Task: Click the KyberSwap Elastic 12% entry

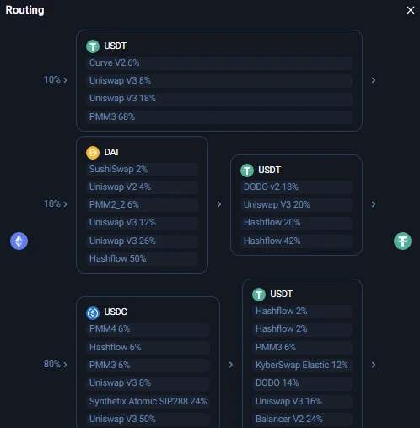Action: click(x=302, y=366)
